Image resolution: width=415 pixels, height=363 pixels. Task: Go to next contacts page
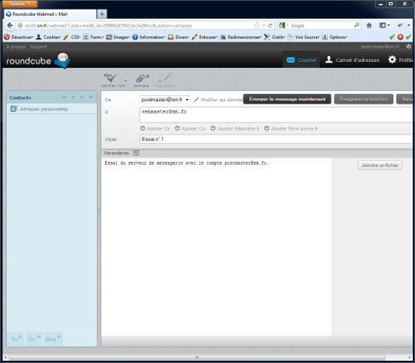(x=82, y=98)
